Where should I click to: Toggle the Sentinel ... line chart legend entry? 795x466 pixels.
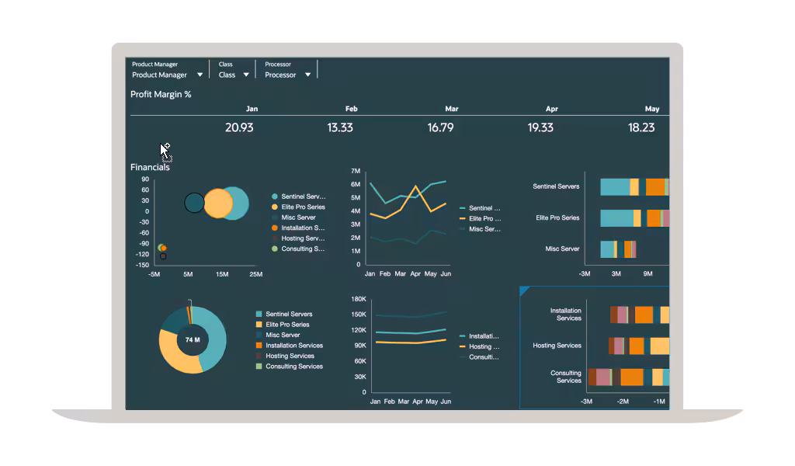pyautogui.click(x=480, y=208)
